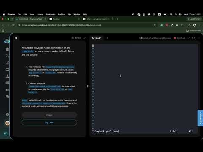Open Chrome three-dot menu
Screen dimensions: 203x152
(x=200, y=25)
